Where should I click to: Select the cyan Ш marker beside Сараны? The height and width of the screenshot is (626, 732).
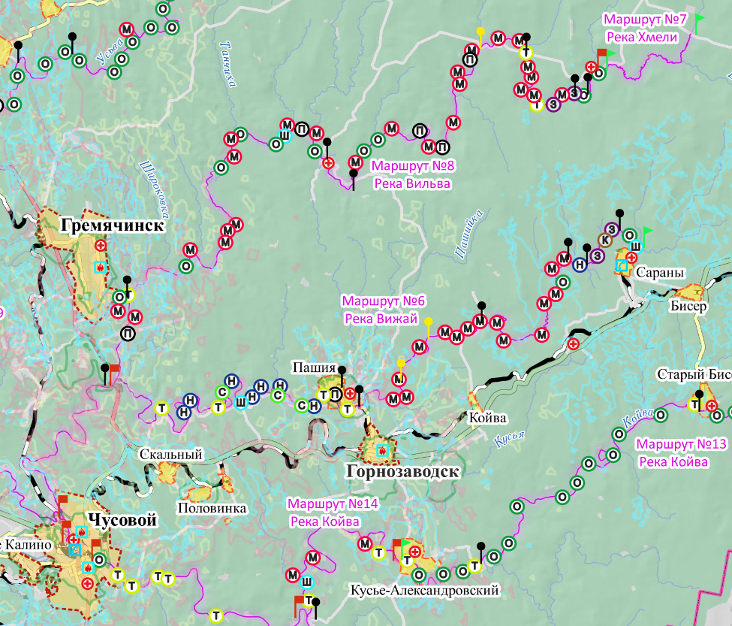pos(636,246)
